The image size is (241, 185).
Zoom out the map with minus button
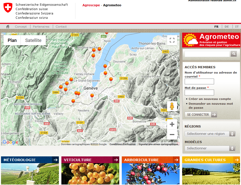172,135
